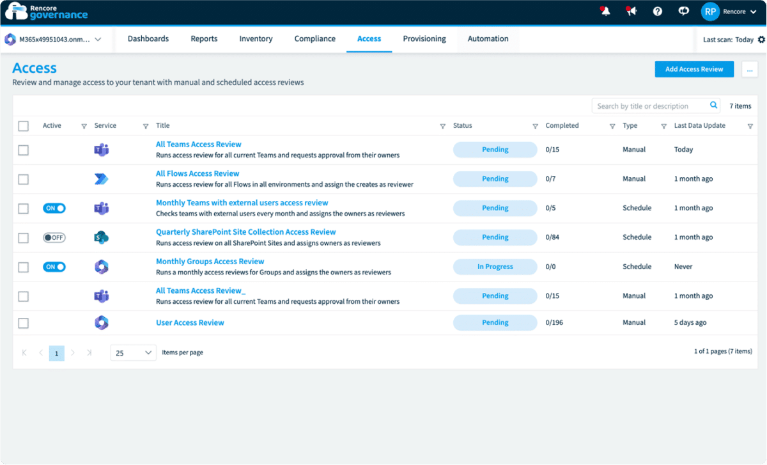The width and height of the screenshot is (767, 465).
Task: Turn off the Monthly Teams review toggle
Action: click(54, 208)
